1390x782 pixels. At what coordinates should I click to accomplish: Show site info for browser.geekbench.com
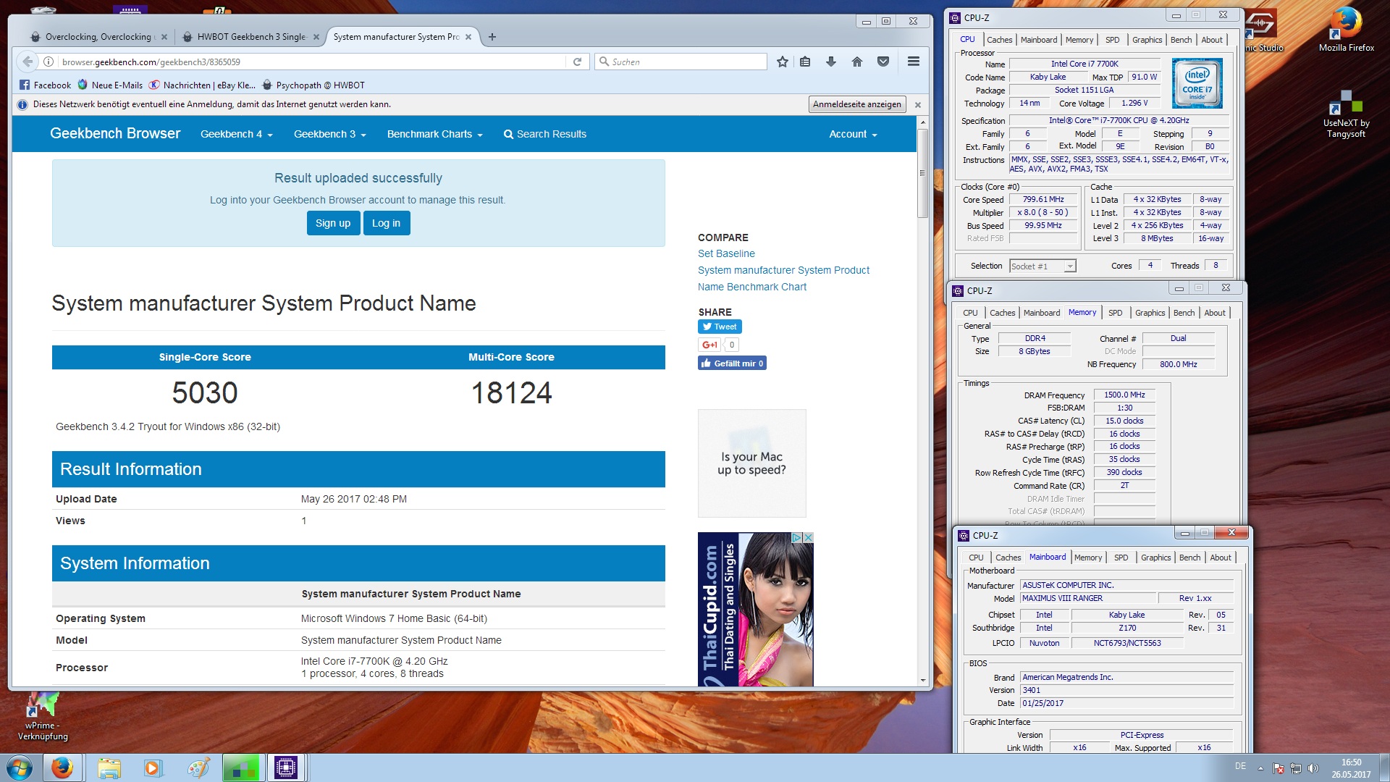49,62
